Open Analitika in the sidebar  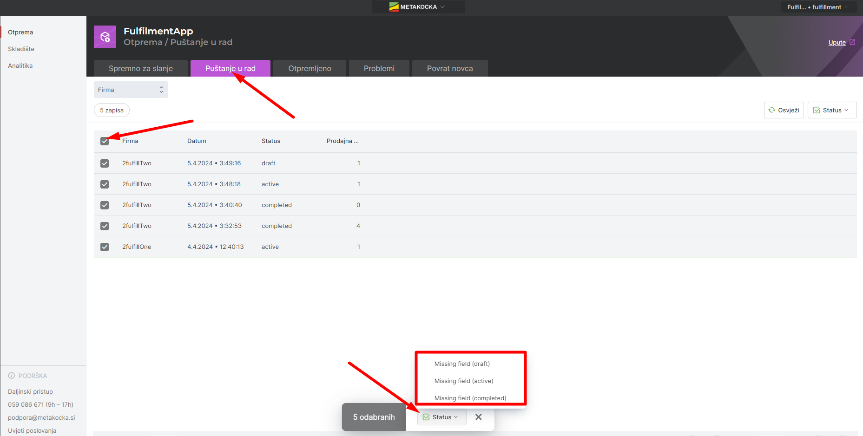[20, 66]
